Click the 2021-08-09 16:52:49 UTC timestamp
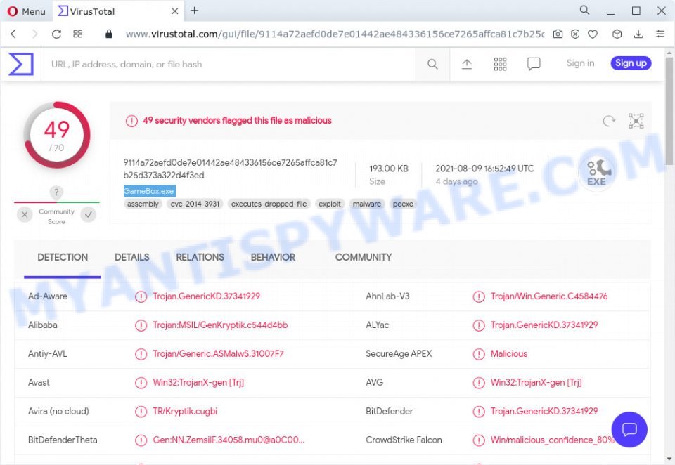Screen dimensions: 675x465 click(x=484, y=169)
